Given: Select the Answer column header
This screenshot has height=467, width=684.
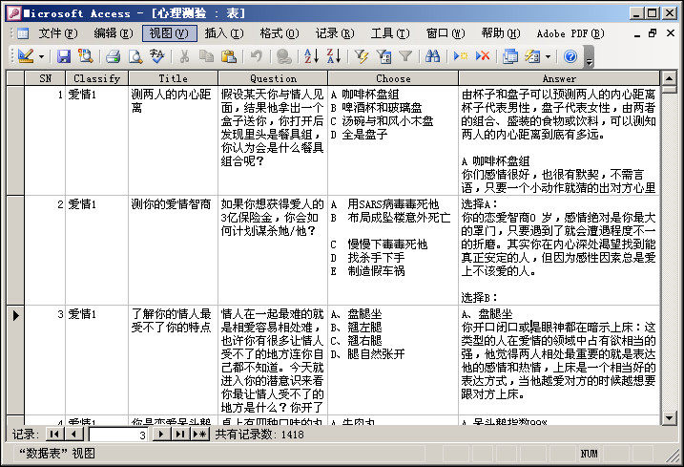Looking at the screenshot, I should point(559,78).
